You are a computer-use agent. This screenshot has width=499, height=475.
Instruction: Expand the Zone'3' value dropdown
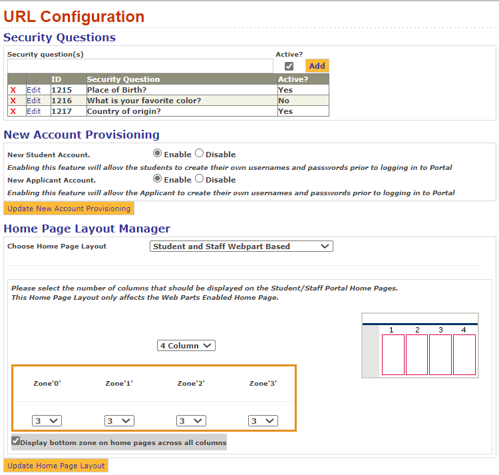point(263,421)
